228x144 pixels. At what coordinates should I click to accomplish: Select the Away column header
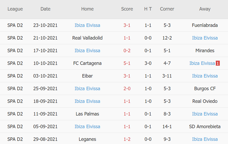pyautogui.click(x=205, y=9)
